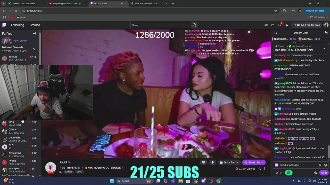
Task: Open the Whispers inbox icon
Action: [x=273, y=25]
